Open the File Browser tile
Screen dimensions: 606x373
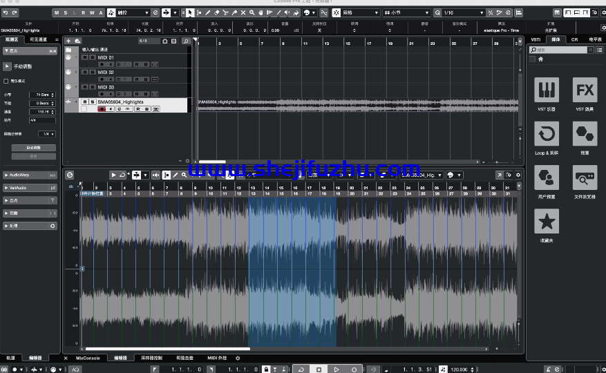[x=585, y=178]
